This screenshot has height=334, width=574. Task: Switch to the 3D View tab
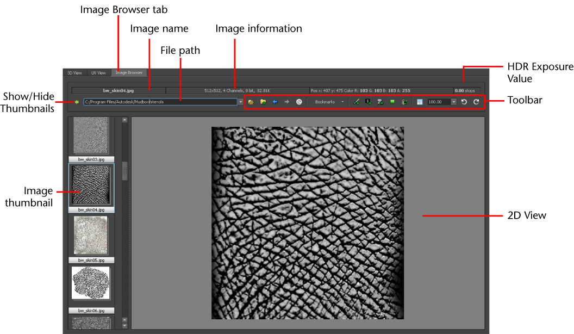click(74, 73)
